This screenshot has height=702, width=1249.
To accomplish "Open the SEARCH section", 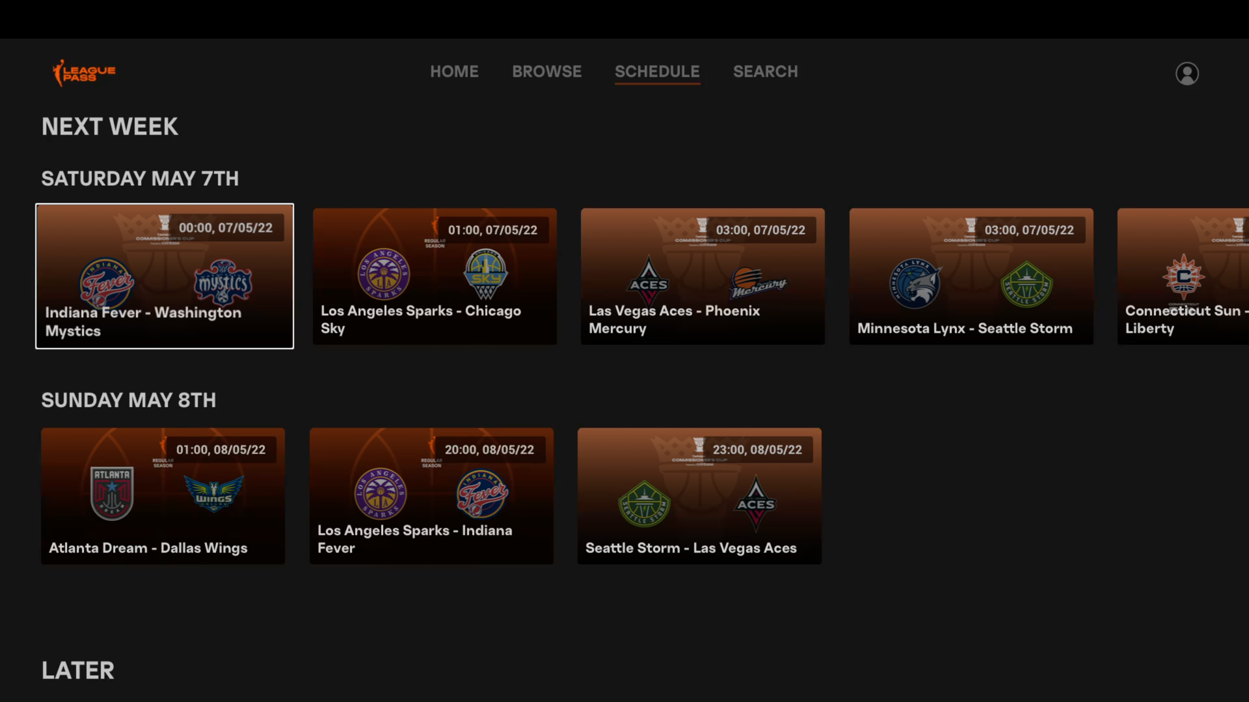I will click(x=765, y=71).
